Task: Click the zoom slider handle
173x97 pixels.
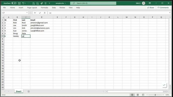Action: point(155,95)
